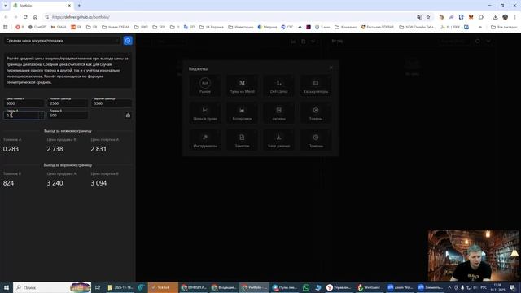Open the Заметки widget tile
The width and height of the screenshot is (521, 293).
[x=242, y=140]
